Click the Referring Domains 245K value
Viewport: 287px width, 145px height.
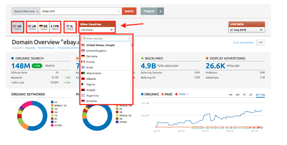point(197,72)
